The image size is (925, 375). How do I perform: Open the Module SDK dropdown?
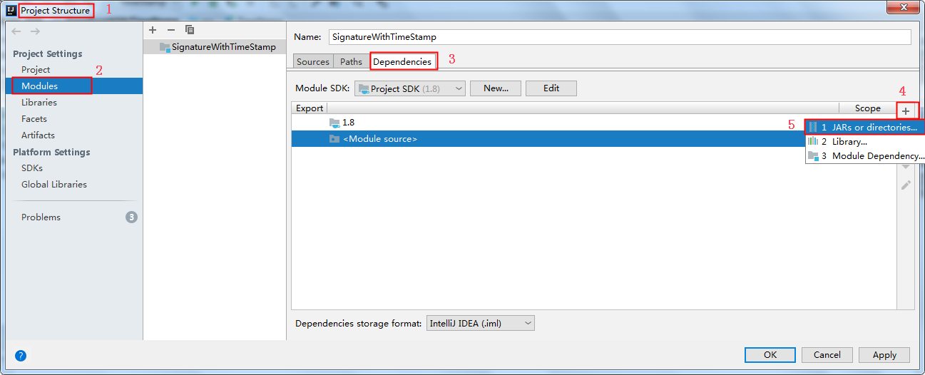pyautogui.click(x=410, y=88)
